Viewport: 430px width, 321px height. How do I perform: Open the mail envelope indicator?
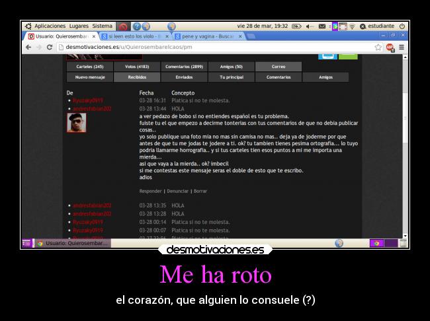pos(322,26)
